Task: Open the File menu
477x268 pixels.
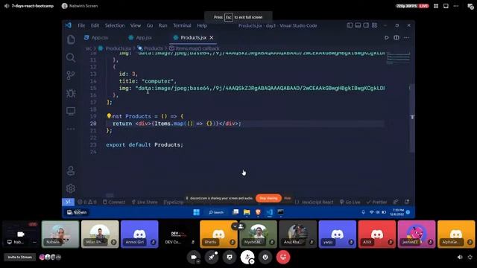Action: (x=81, y=25)
